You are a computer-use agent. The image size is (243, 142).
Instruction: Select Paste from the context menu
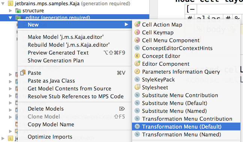[x=75, y=73]
